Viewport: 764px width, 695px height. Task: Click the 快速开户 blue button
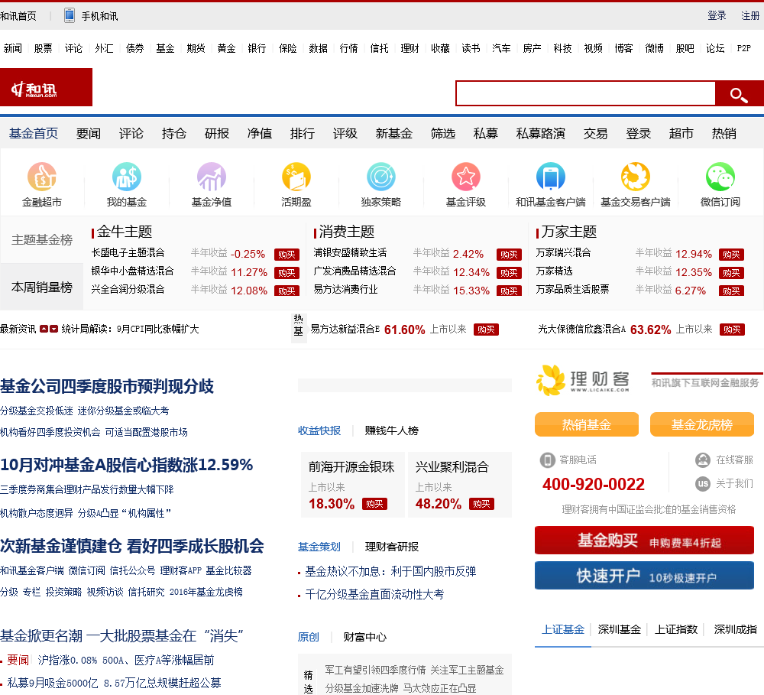(x=644, y=576)
